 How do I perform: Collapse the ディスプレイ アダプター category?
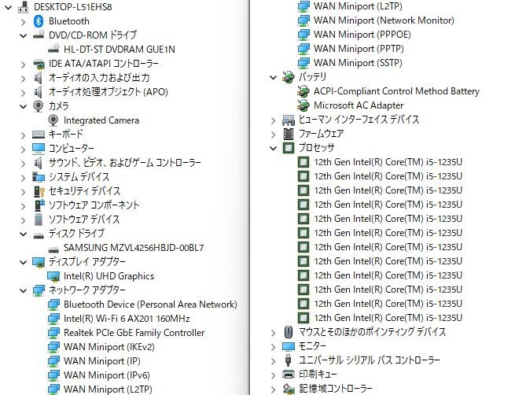23,262
